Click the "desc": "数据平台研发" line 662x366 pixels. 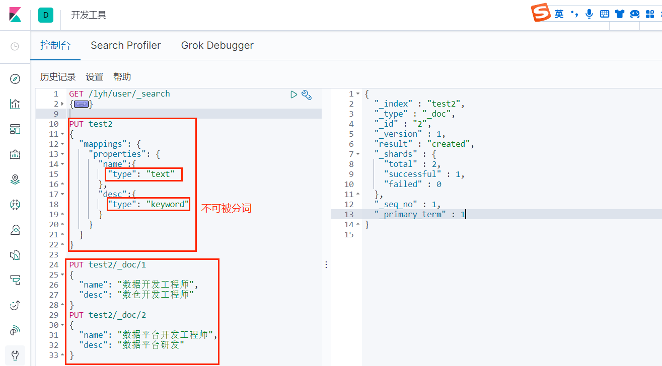click(x=132, y=345)
